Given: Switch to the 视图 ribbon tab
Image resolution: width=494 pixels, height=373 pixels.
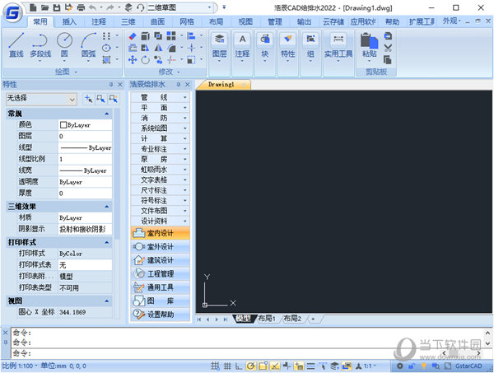Looking at the screenshot, I should (x=245, y=21).
